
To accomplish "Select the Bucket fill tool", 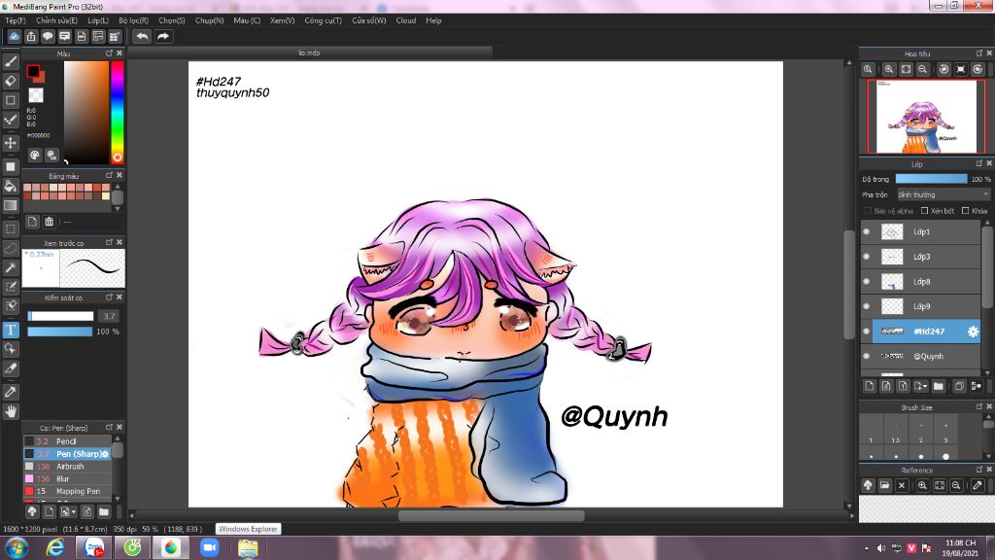I will point(10,186).
